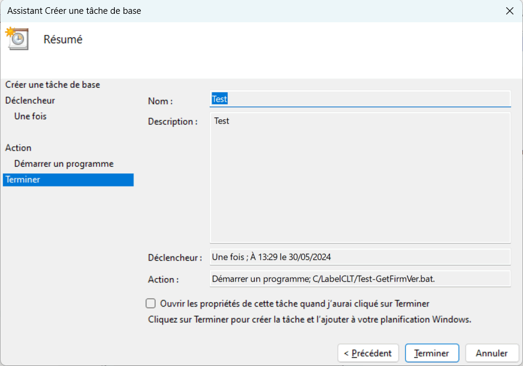The width and height of the screenshot is (523, 366).
Task: Click the Résumé heading text
Action: click(x=63, y=40)
